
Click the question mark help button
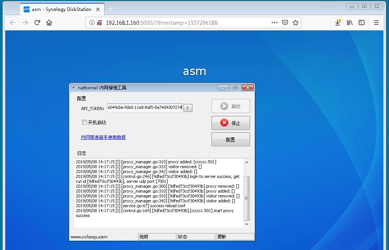coord(188,108)
